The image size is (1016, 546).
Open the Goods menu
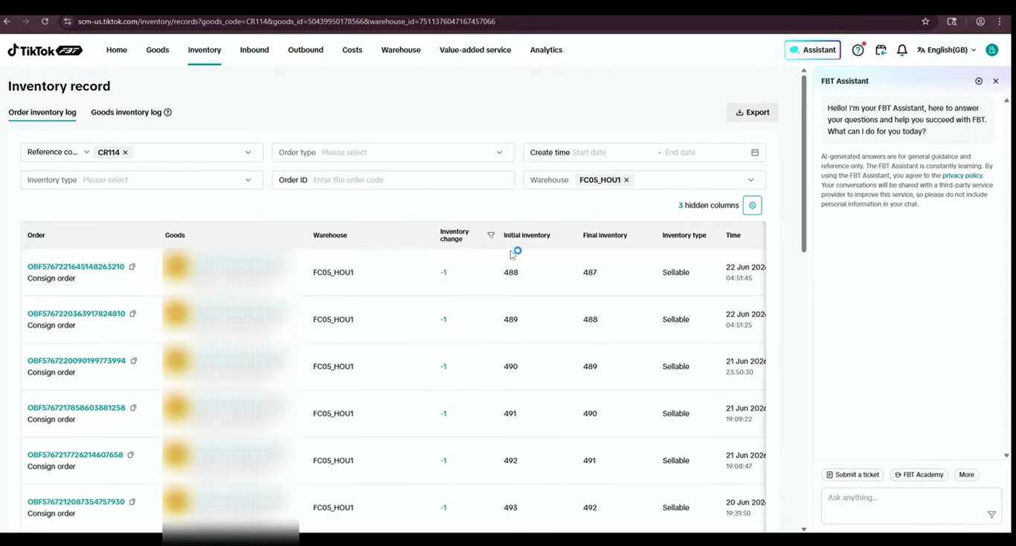coord(158,50)
